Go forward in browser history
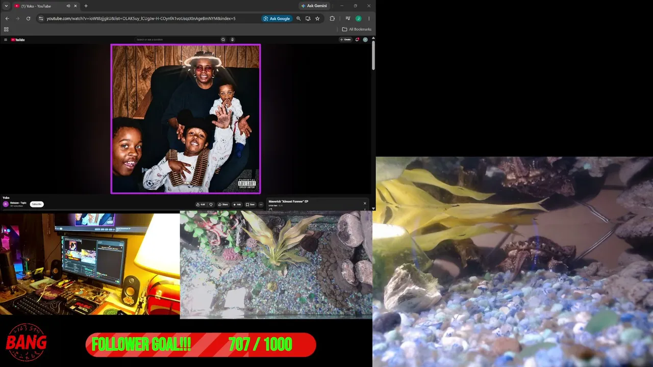Image resolution: width=653 pixels, height=367 pixels. 17,18
